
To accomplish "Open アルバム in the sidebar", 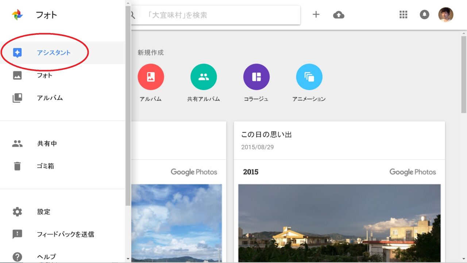I will click(50, 98).
